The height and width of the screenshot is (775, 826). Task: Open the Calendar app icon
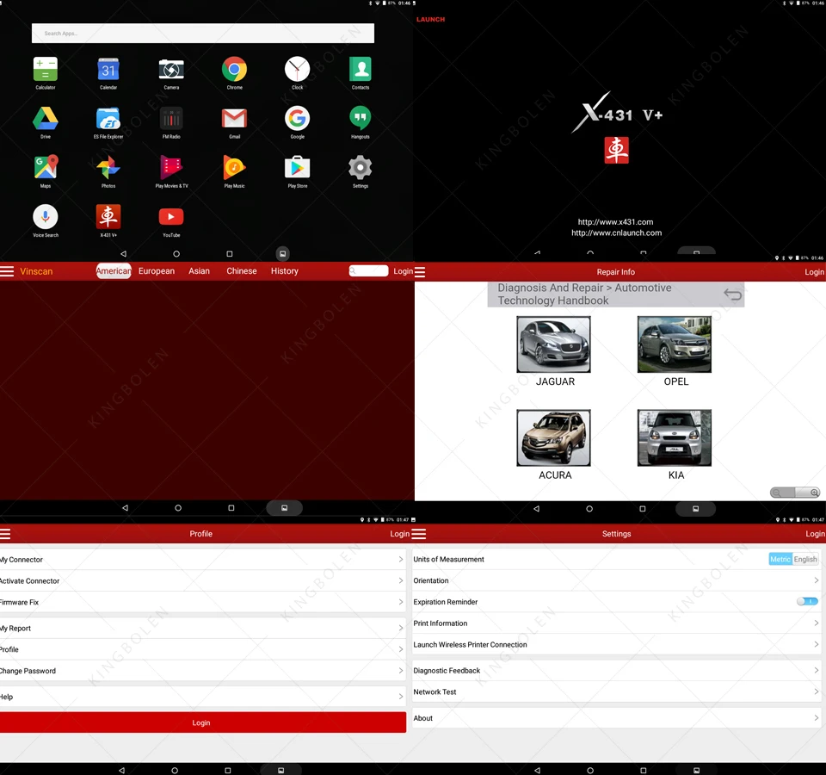point(108,69)
